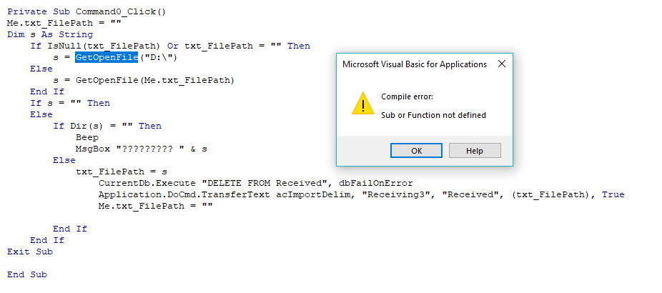This screenshot has width=662, height=293.
Task: Click the Exit Sub line
Action: (30, 252)
